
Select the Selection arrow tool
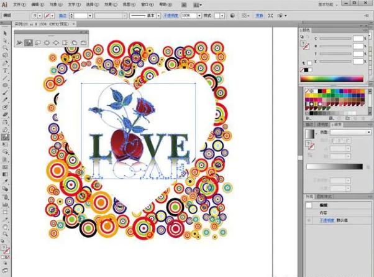click(5, 33)
